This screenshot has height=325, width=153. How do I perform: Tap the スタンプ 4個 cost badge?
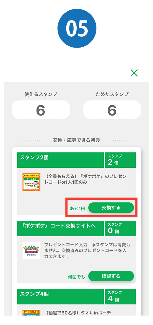pyautogui.click(x=120, y=297)
